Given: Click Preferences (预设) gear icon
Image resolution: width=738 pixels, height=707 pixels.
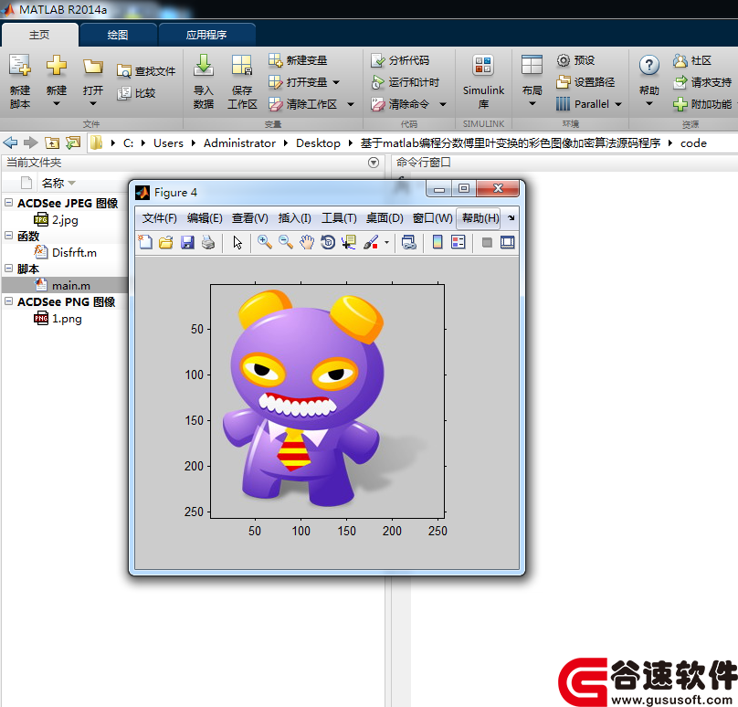Looking at the screenshot, I should click(x=563, y=60).
